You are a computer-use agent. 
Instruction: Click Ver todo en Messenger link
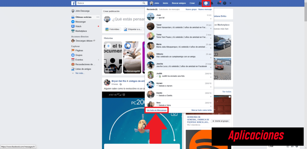click(156, 110)
